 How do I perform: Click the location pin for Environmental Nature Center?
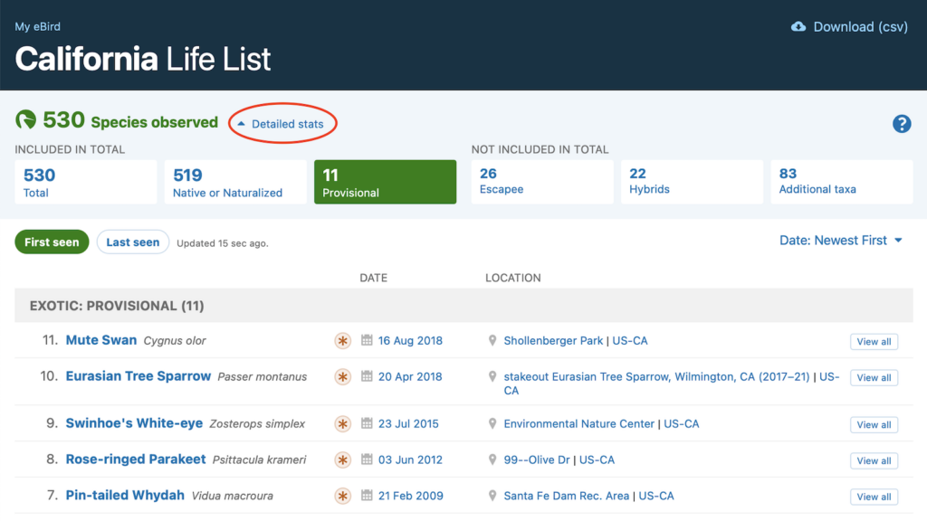[493, 423]
